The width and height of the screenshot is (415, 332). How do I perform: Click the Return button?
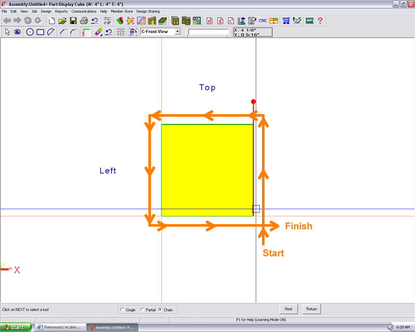coord(312,309)
